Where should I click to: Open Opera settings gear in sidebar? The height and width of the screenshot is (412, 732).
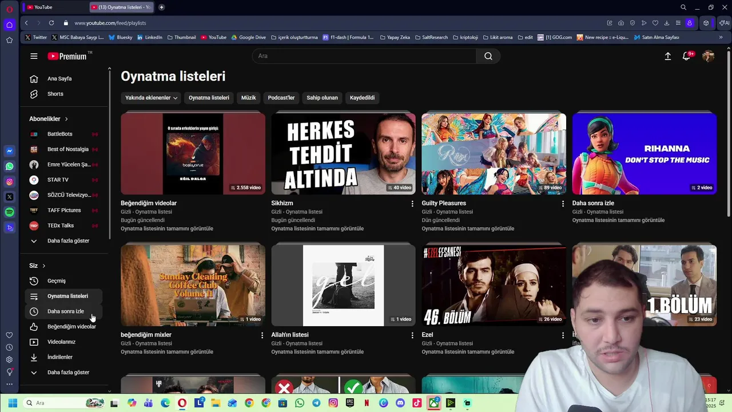9,359
